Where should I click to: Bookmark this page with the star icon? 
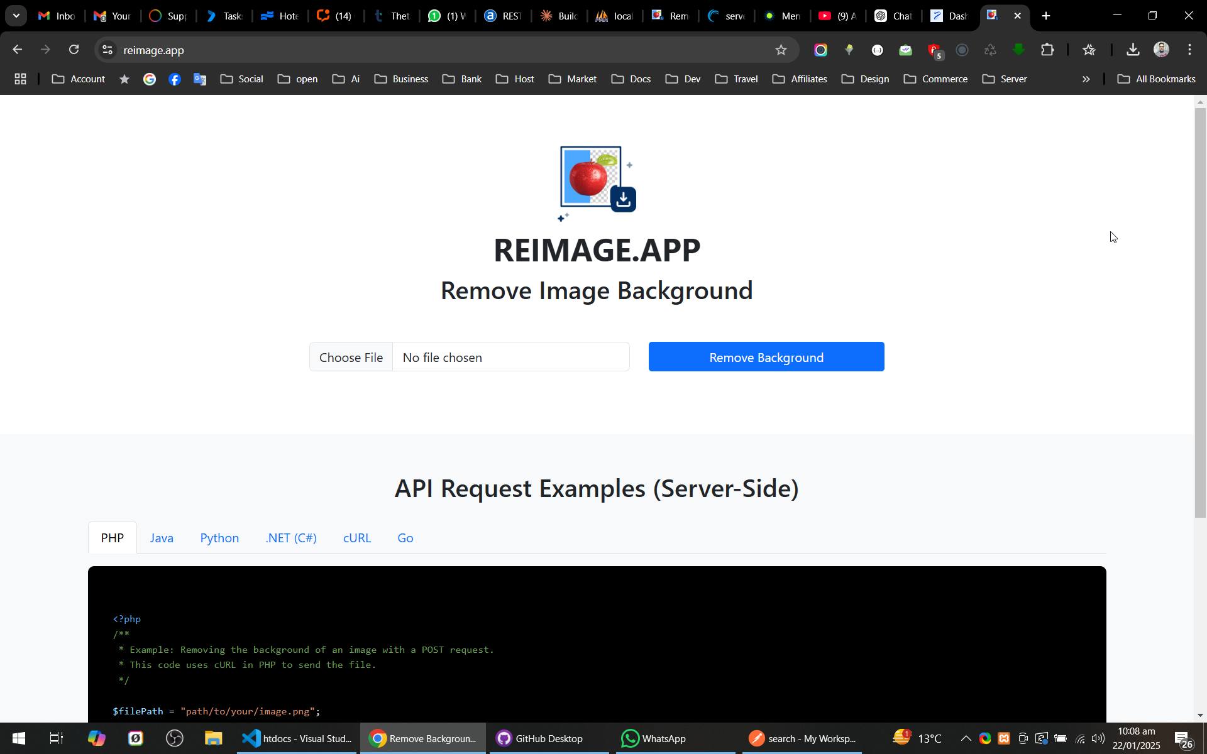(781, 50)
